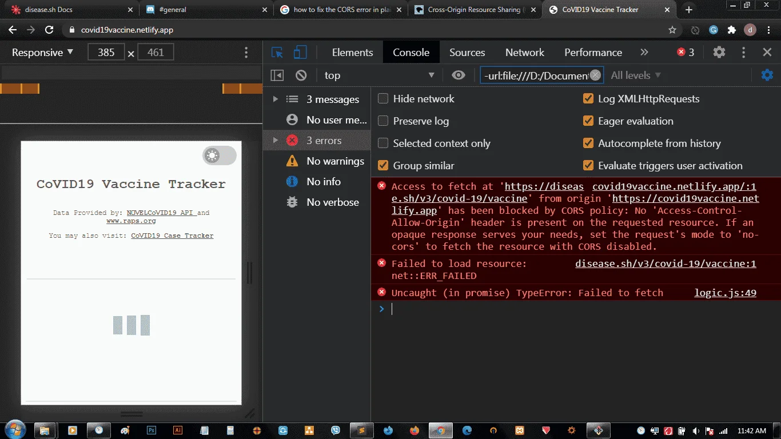This screenshot has width=781, height=439.
Task: Open the Responsive device dropdown
Action: [43, 53]
